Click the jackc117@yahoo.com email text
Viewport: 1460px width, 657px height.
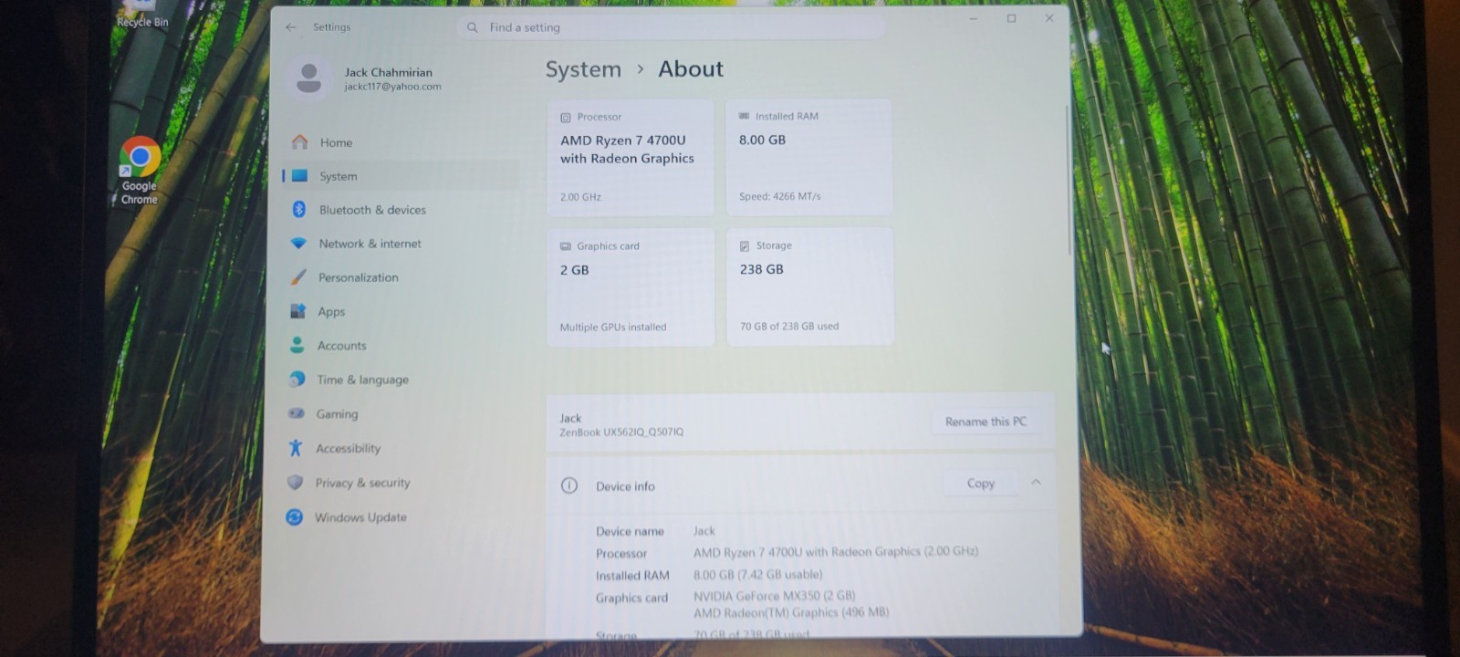point(392,87)
